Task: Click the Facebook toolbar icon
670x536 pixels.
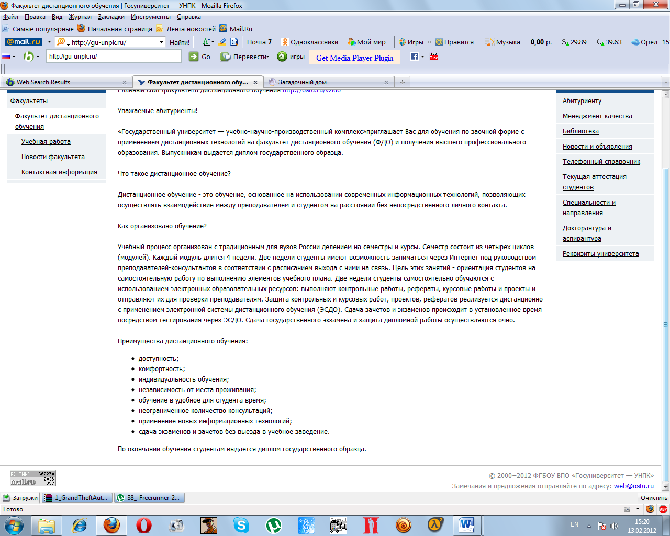Action: click(x=415, y=57)
